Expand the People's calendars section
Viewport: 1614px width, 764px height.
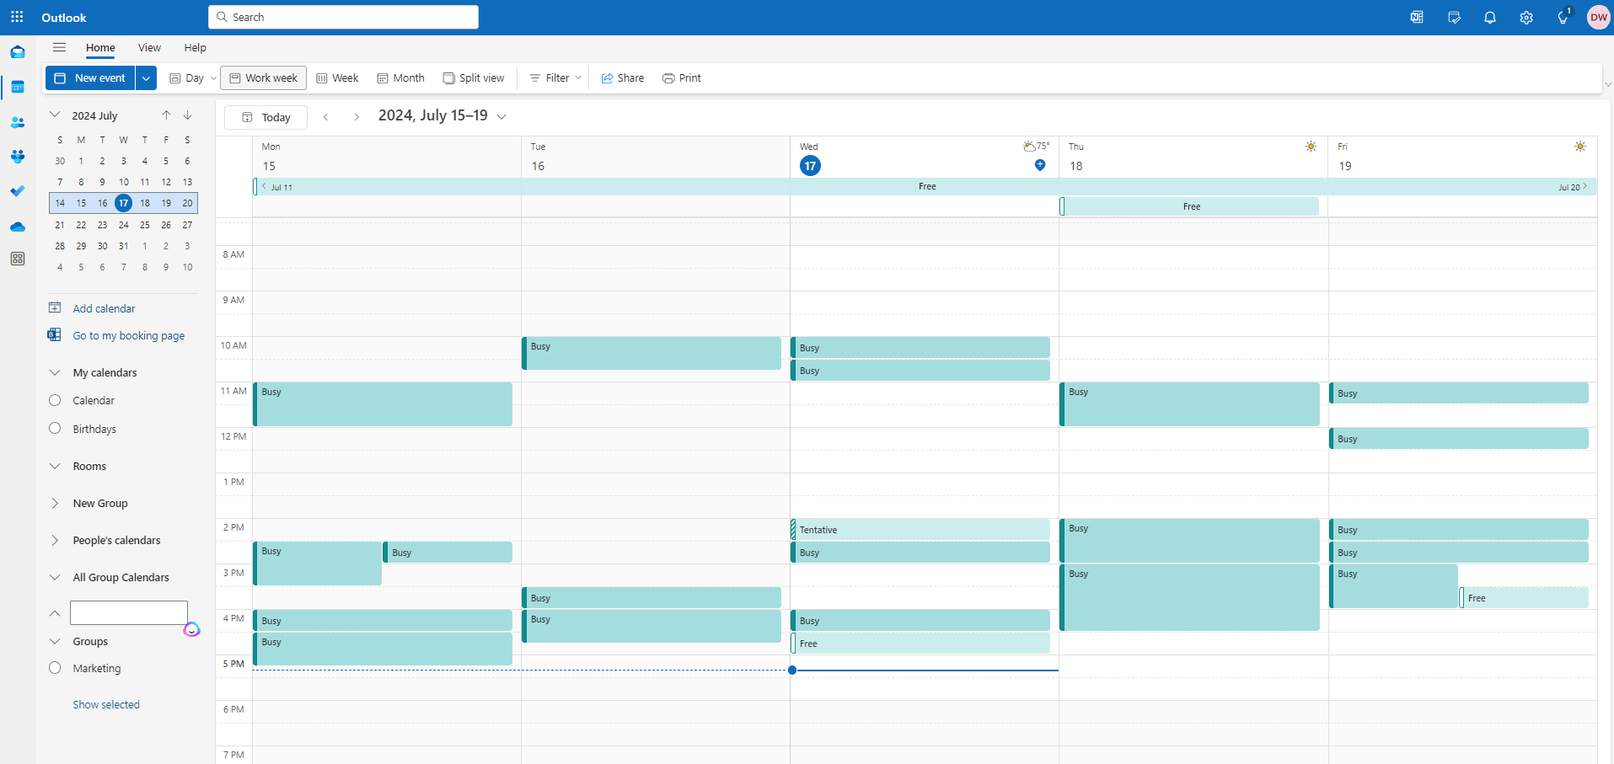tap(55, 540)
